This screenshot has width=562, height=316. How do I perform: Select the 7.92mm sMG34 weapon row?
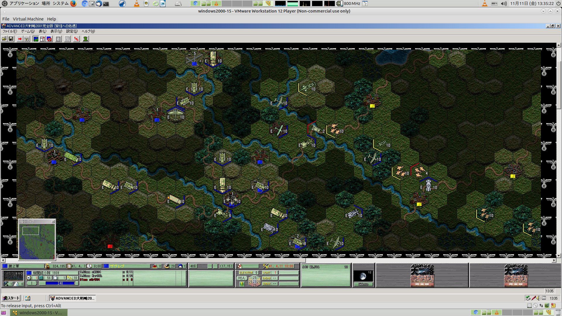[x=107, y=272]
